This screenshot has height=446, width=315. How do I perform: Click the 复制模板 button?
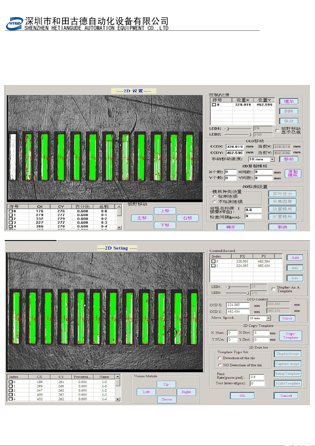click(293, 174)
